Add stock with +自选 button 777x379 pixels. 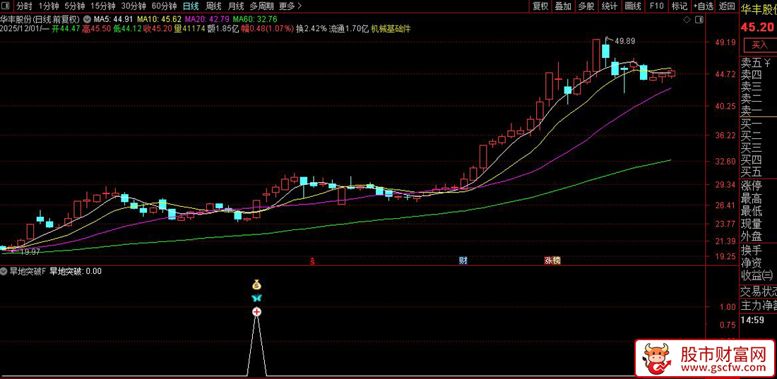[703, 6]
